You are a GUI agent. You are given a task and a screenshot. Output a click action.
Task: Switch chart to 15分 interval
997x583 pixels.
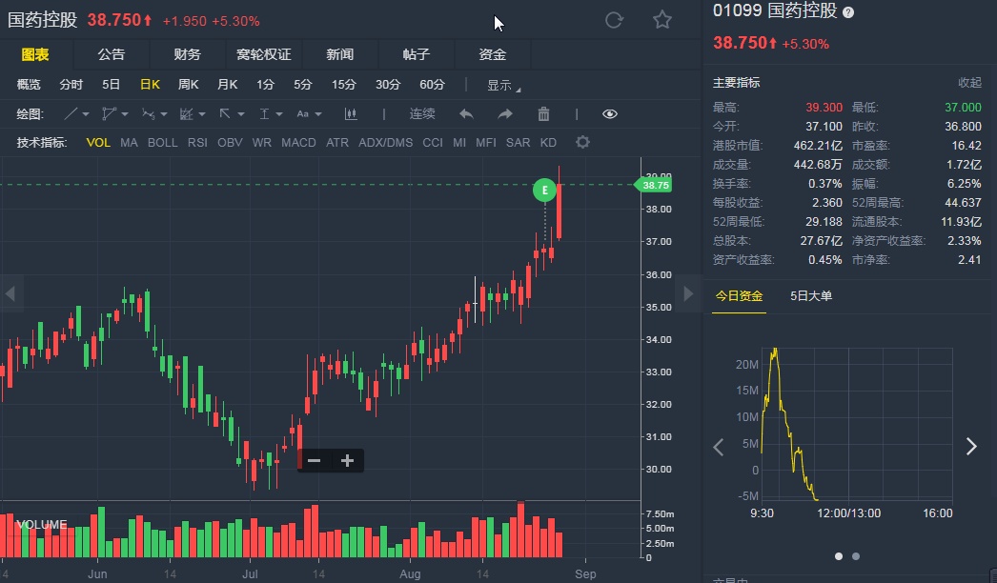[343, 85]
